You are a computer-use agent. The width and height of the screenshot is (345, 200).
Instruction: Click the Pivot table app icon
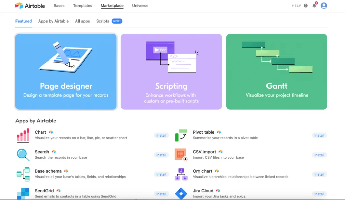[x=181, y=135]
